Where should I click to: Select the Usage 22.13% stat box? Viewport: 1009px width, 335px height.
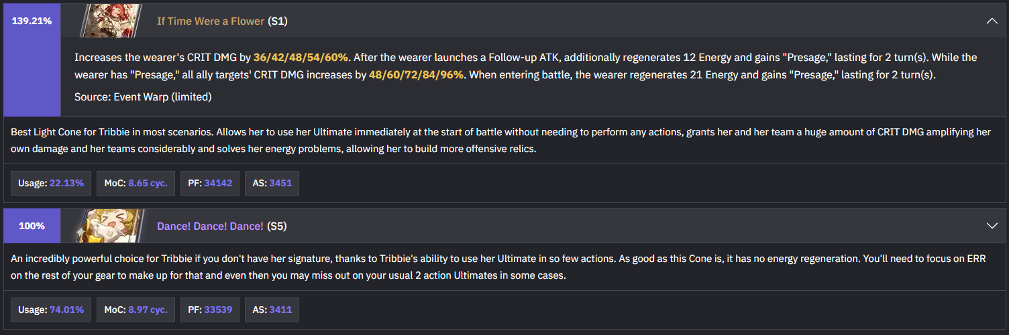click(51, 183)
